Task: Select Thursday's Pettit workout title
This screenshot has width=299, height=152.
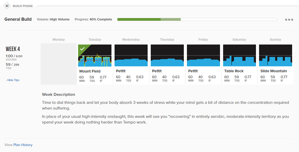Action: (157, 71)
